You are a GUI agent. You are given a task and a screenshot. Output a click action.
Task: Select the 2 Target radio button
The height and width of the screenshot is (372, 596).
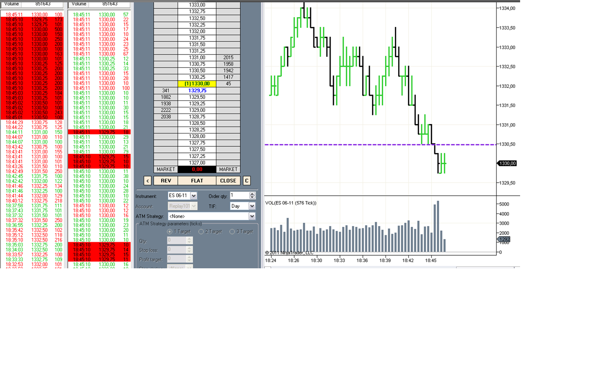[x=201, y=232]
